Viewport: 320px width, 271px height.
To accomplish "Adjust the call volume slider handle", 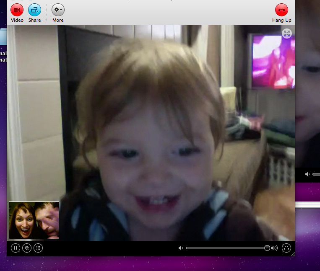I will tap(267, 248).
